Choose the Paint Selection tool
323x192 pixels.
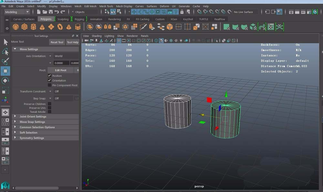(5, 61)
